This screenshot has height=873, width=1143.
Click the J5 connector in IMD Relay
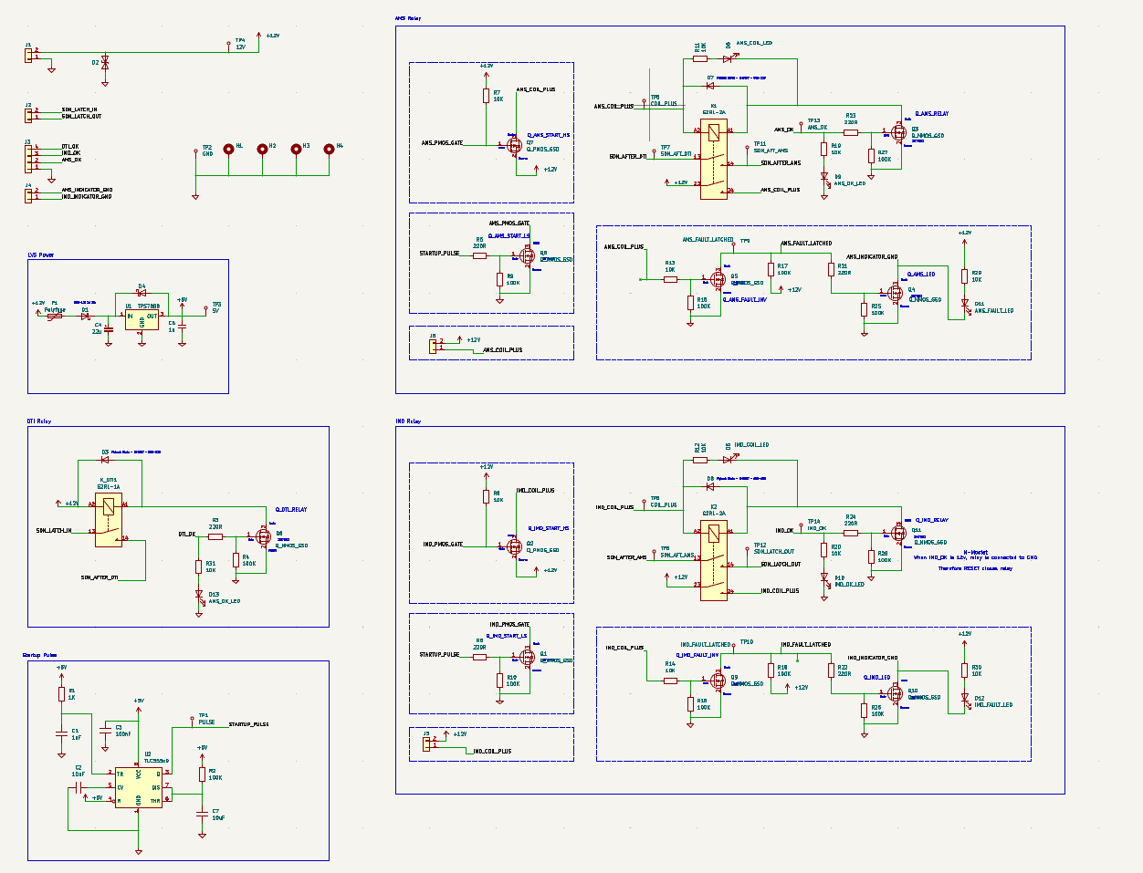426,744
